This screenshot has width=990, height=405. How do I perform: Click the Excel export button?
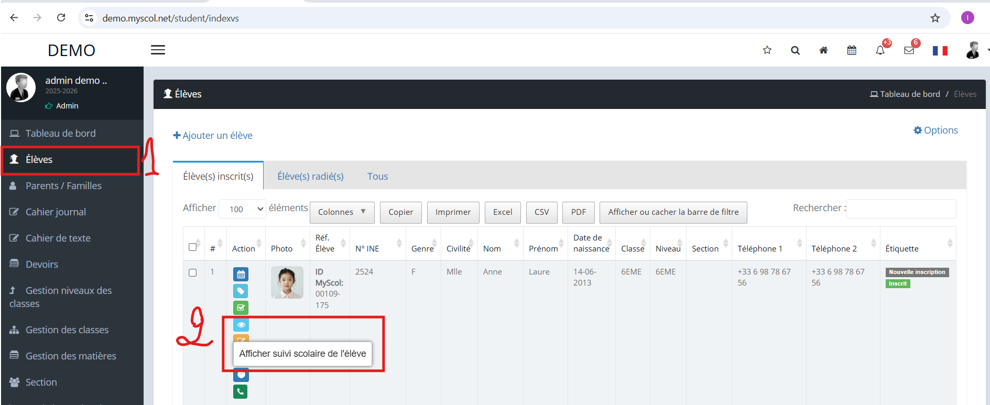click(x=503, y=212)
